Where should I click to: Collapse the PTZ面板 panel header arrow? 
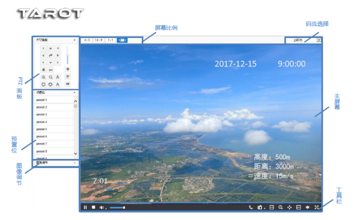tap(74, 40)
